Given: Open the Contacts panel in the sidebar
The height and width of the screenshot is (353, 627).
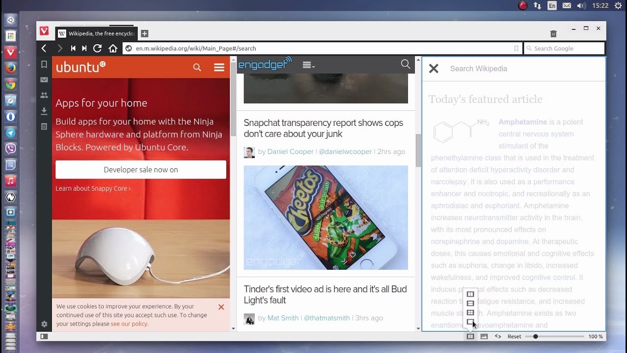Looking at the screenshot, I should [44, 95].
